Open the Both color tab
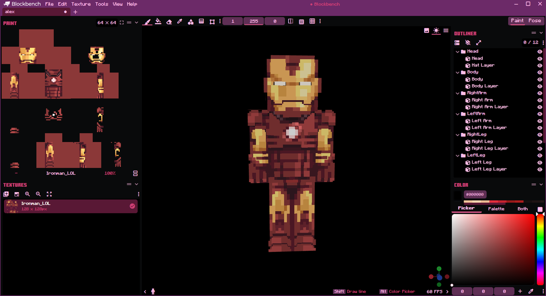546x296 pixels. 523,209
